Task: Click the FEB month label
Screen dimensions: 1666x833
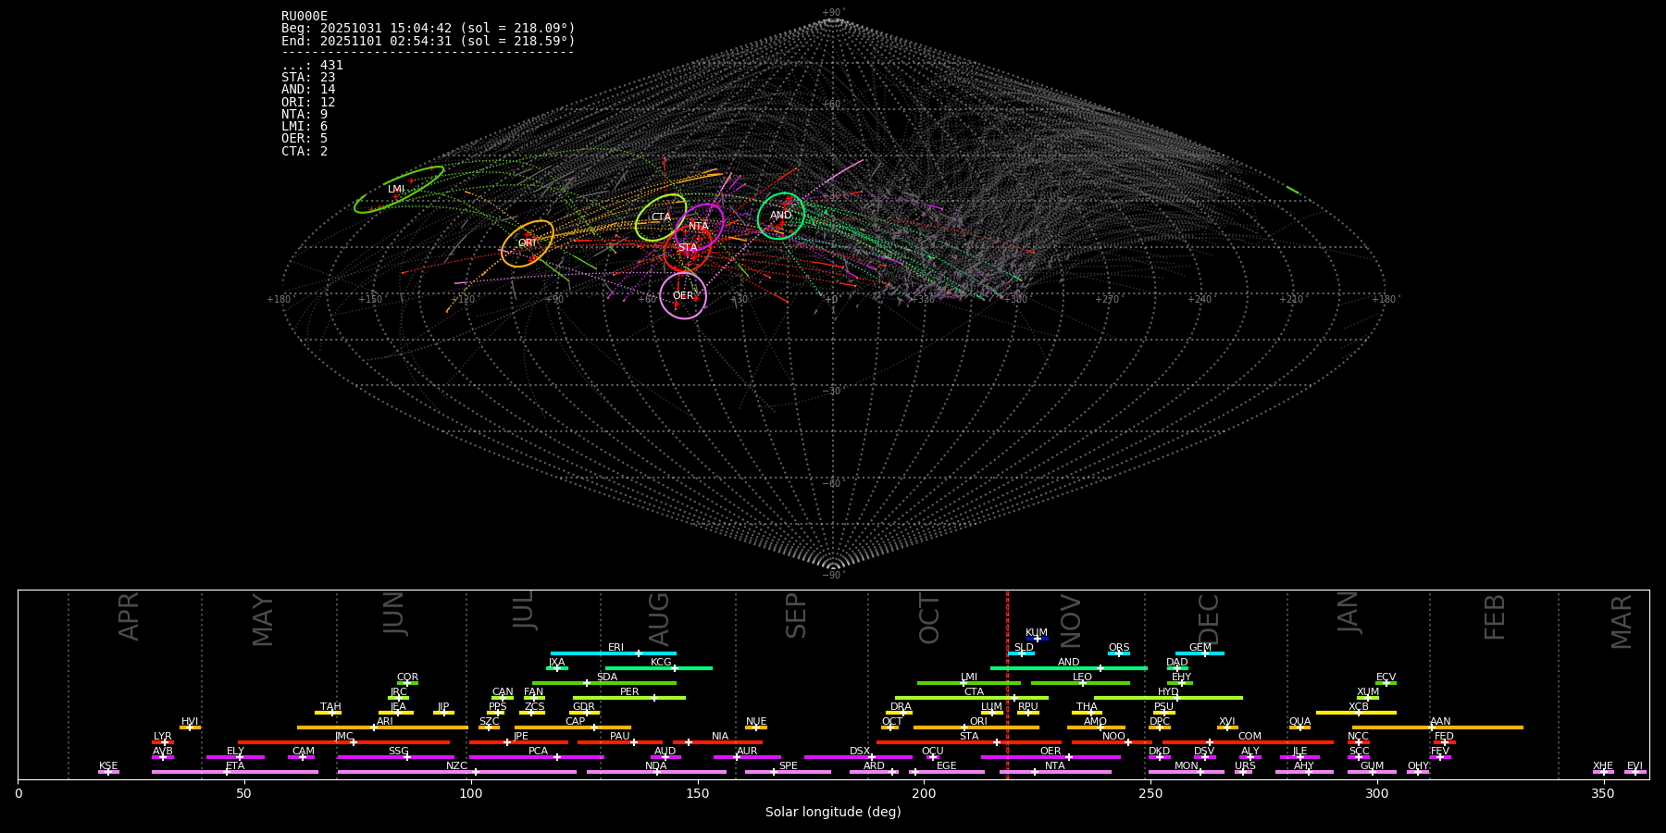Action: point(1495,617)
